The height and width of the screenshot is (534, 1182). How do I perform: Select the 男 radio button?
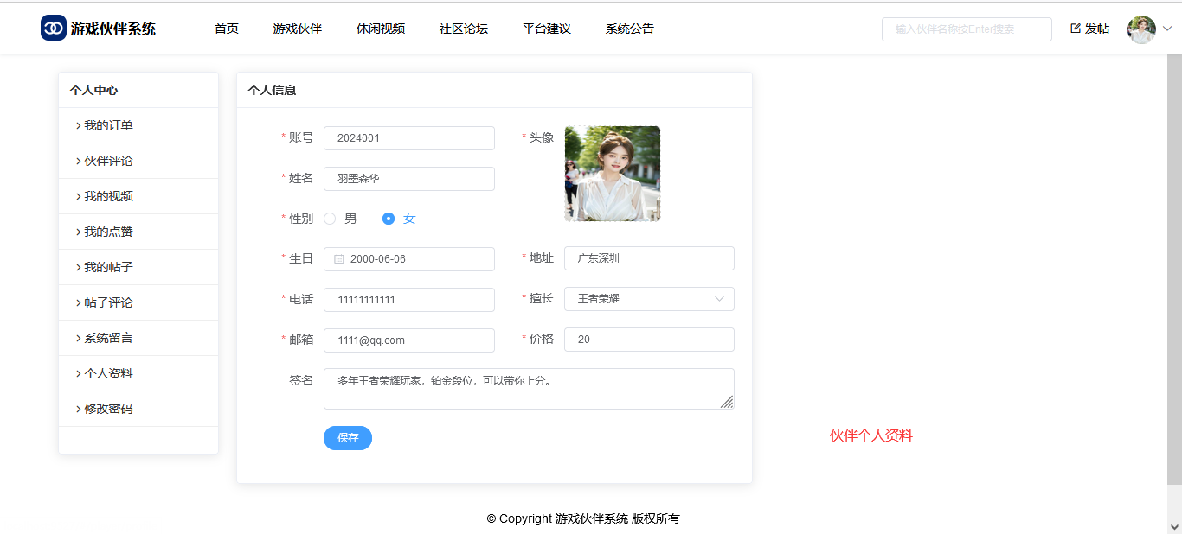330,219
